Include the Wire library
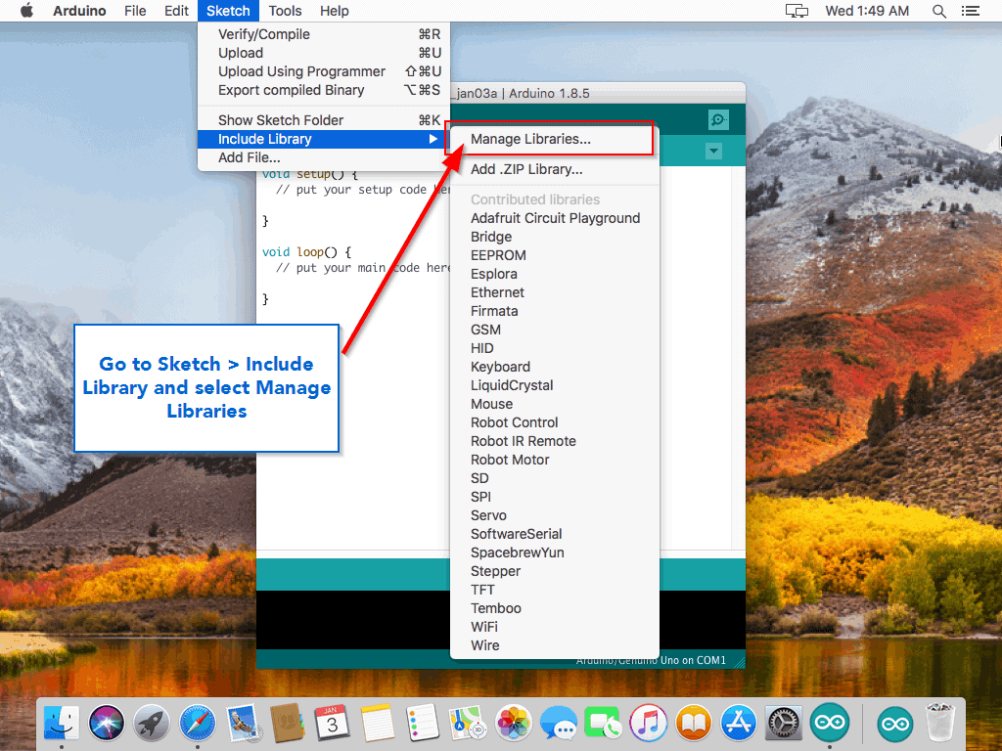Image resolution: width=1002 pixels, height=751 pixels. coord(555,645)
